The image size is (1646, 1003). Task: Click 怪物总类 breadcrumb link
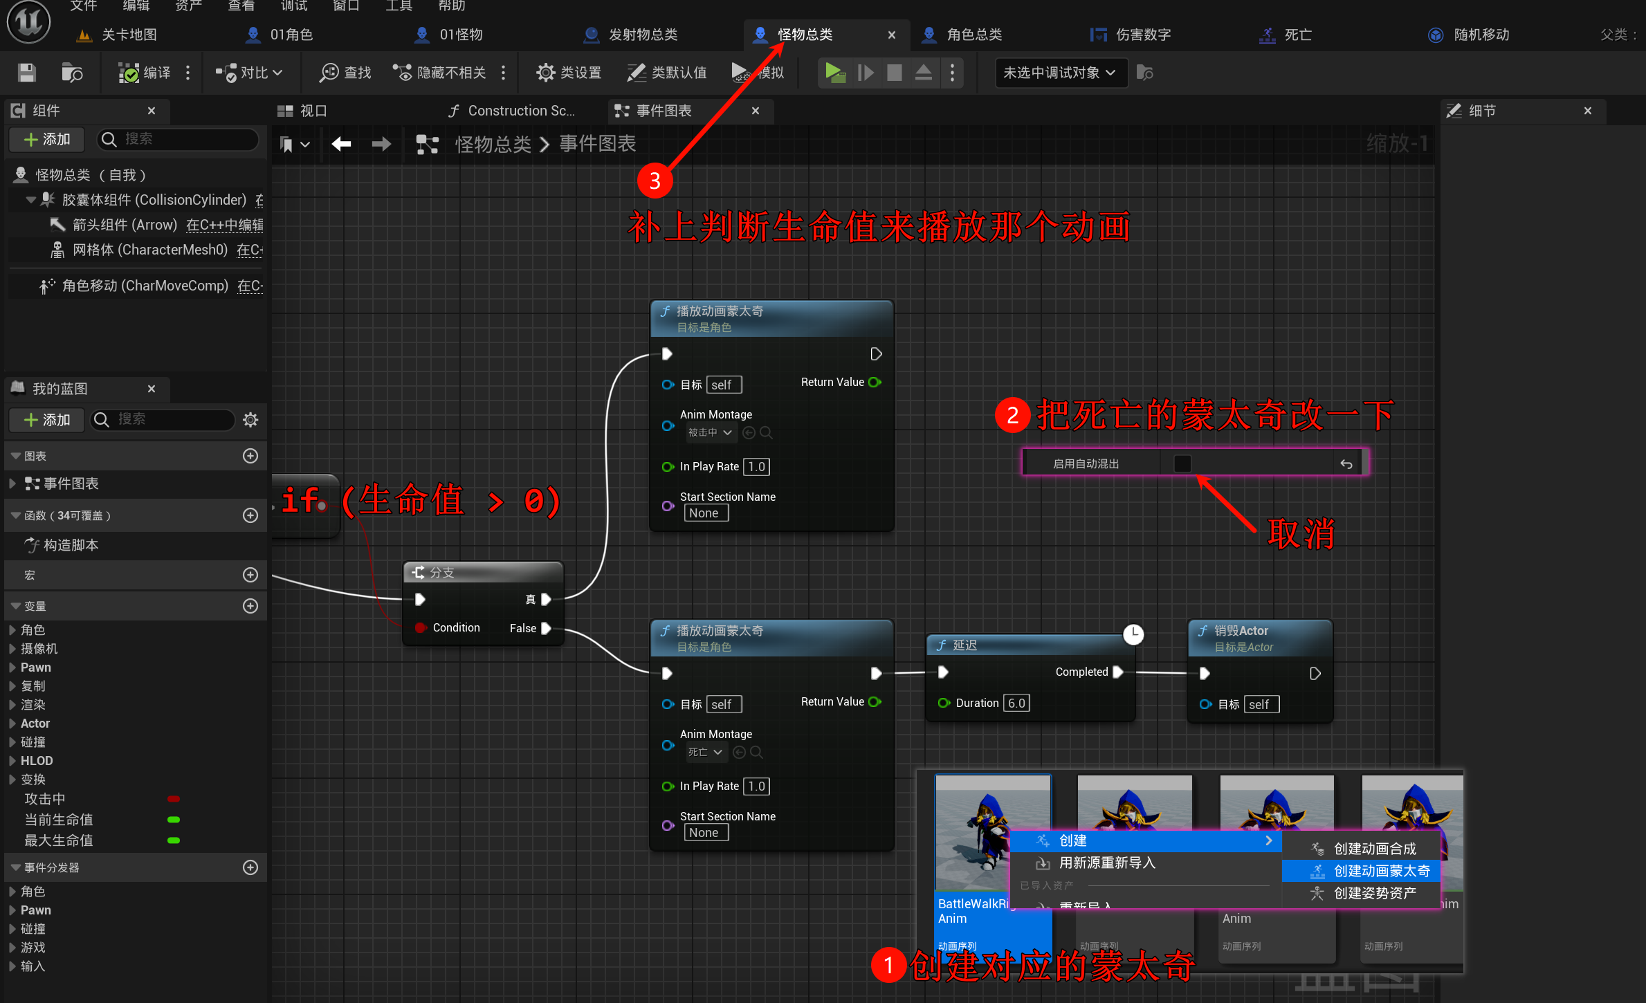[x=493, y=144]
